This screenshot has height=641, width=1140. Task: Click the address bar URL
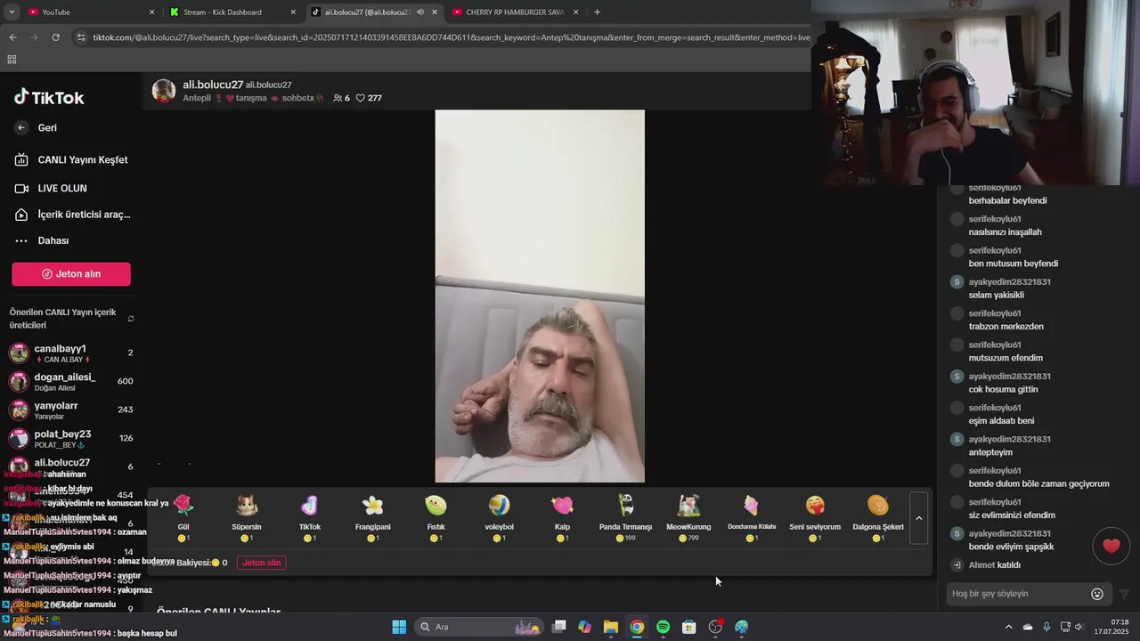coord(450,37)
